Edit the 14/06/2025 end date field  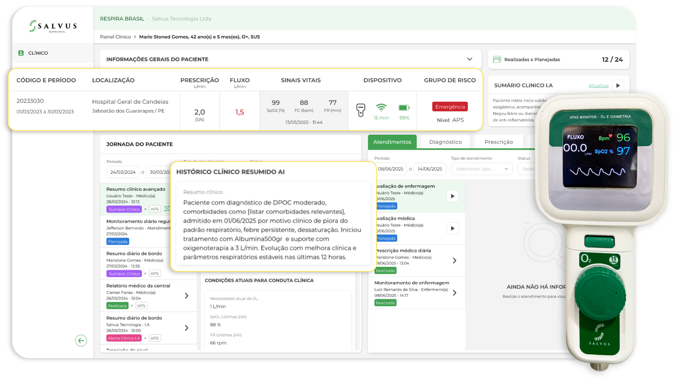(430, 169)
